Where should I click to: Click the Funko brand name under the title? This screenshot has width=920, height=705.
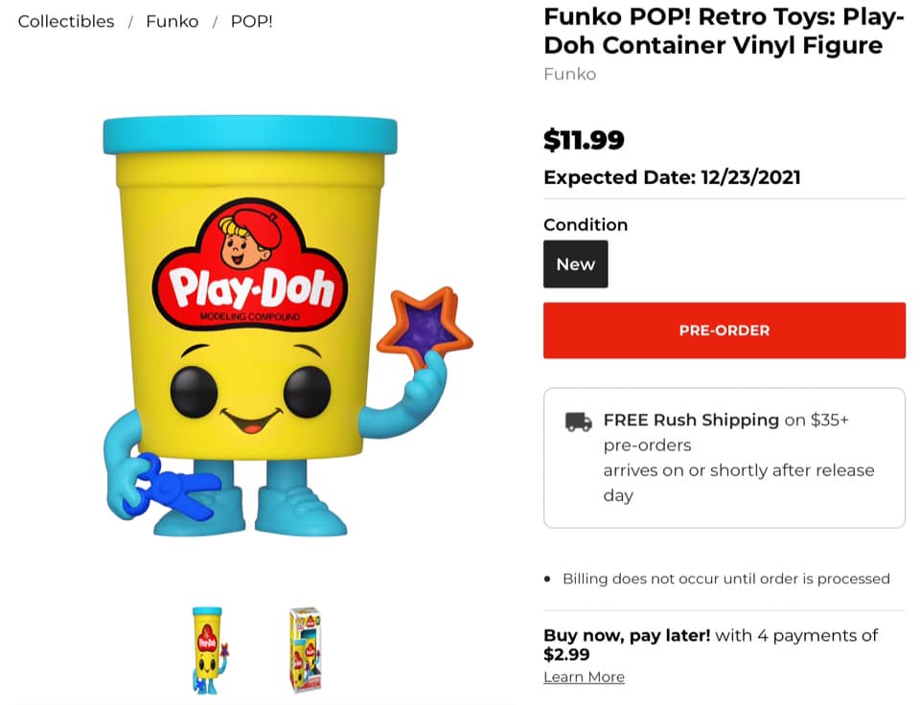(569, 74)
